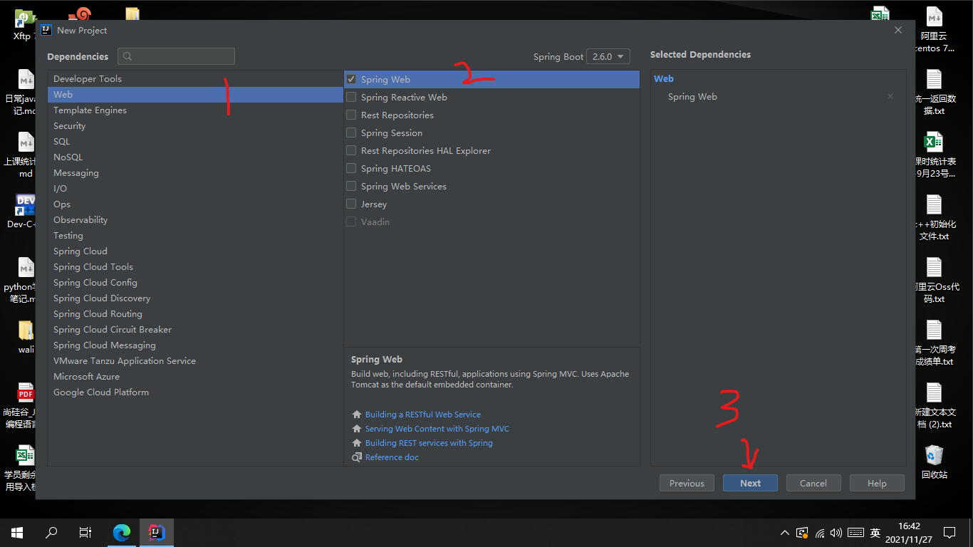Viewport: 973px width, 547px height.
Task: Select Developer Tools category
Action: (x=195, y=78)
